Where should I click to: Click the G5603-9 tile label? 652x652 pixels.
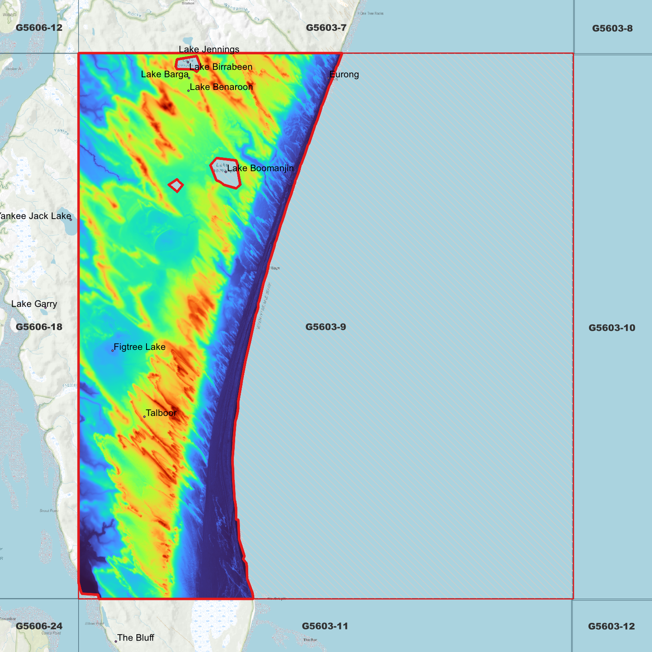326,327
